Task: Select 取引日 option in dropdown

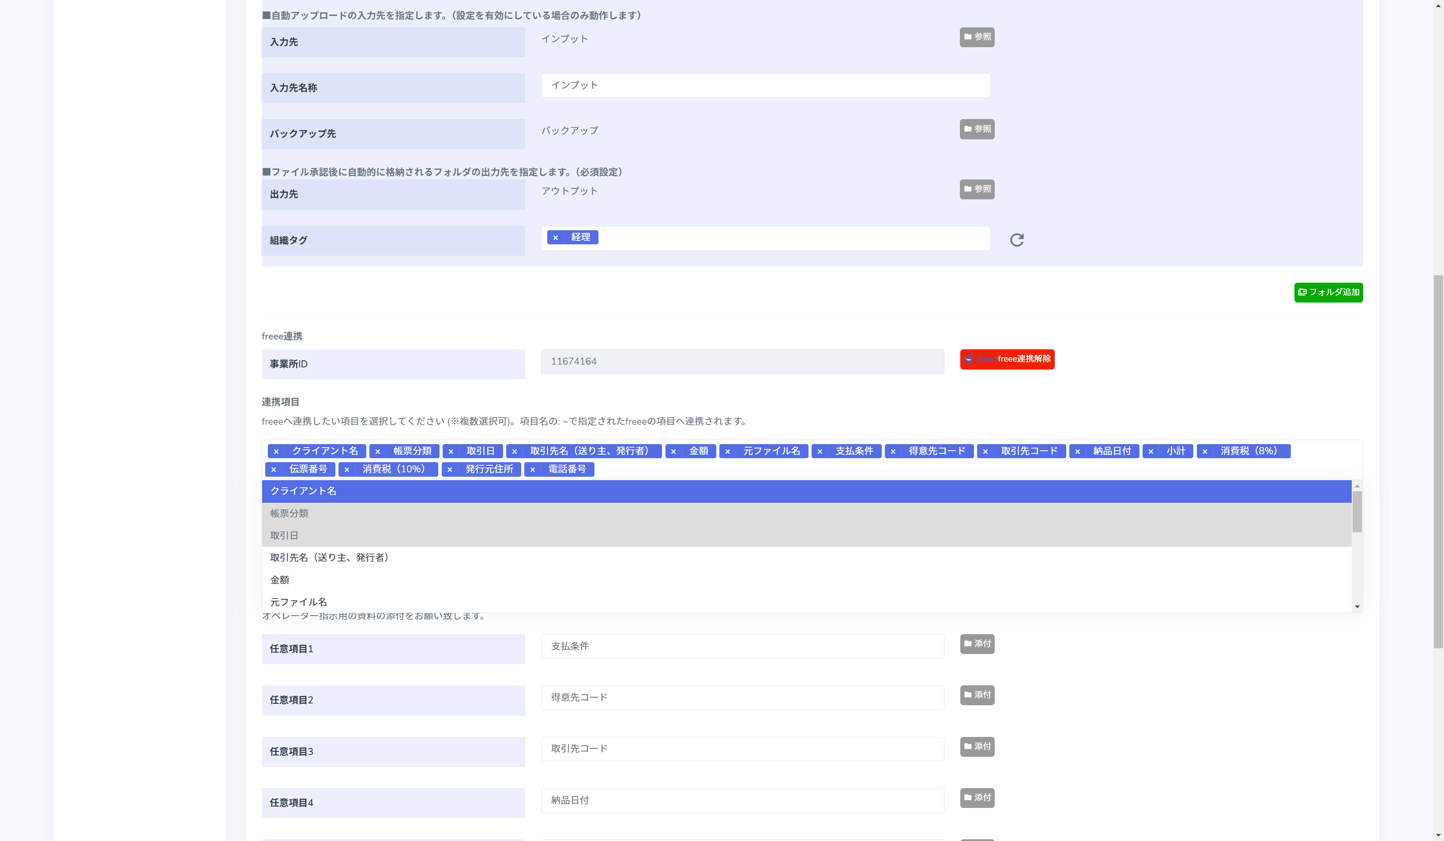Action: [806, 536]
